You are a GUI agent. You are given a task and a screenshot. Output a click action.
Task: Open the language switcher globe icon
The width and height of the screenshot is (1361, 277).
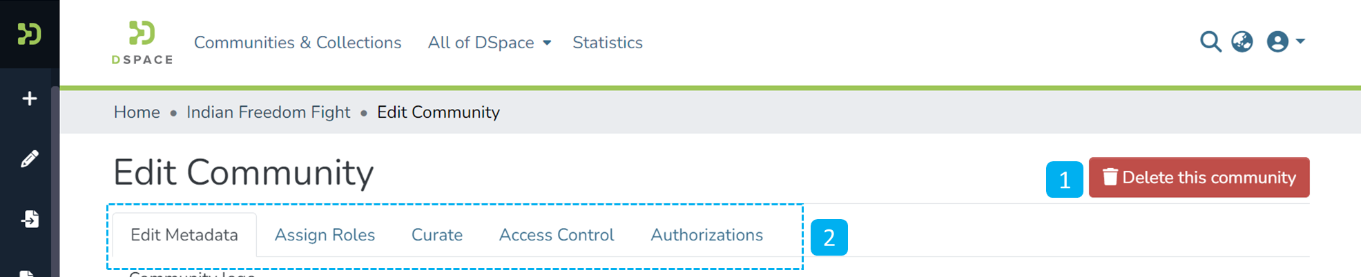tap(1242, 42)
